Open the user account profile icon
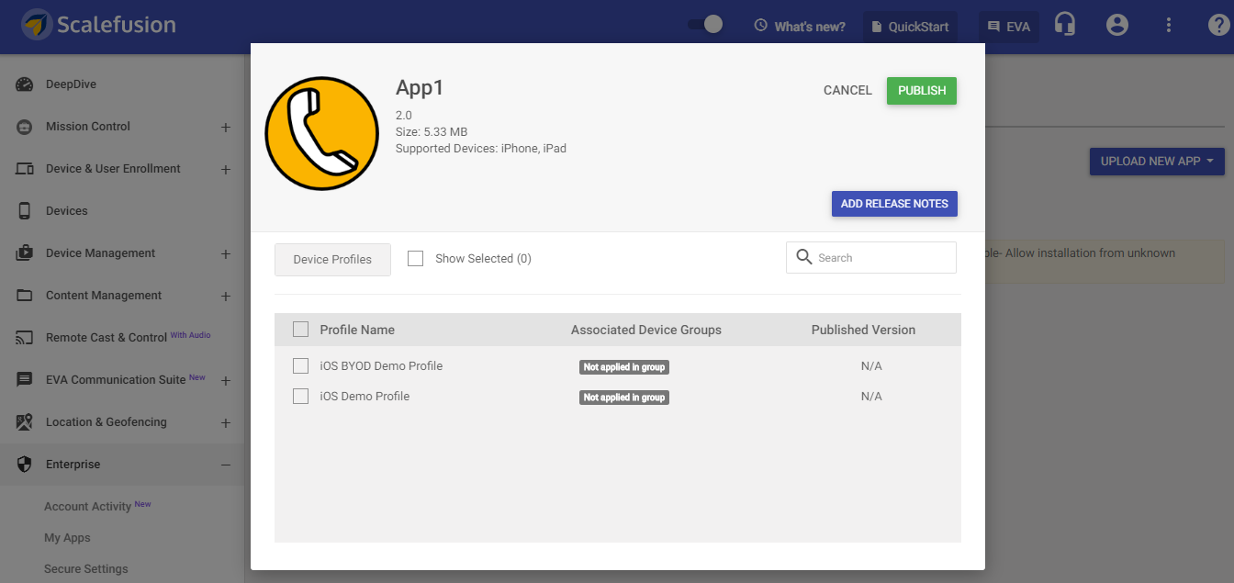Screen dimensions: 1234x583 coord(1116,25)
